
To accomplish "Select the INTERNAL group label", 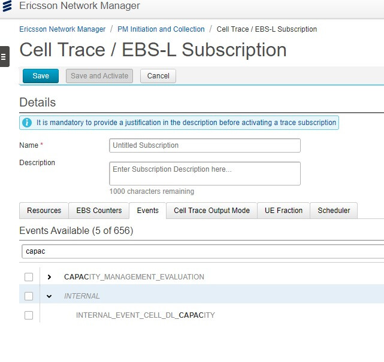I will coord(82,296).
